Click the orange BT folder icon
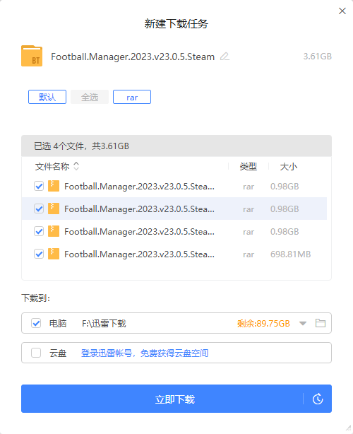This screenshot has height=434, width=353. click(x=32, y=56)
